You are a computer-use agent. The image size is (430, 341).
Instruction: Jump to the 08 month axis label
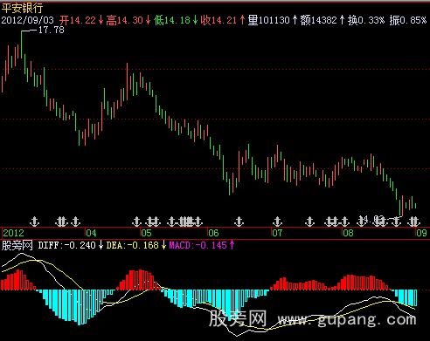[x=348, y=233]
